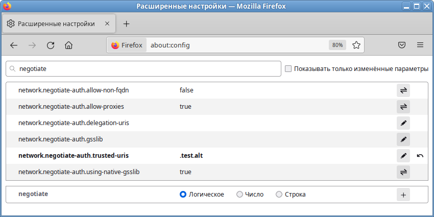The height and width of the screenshot is (217, 434).
Task: Click network.negotiate-auth.delegation-uris name
Action: (74, 123)
